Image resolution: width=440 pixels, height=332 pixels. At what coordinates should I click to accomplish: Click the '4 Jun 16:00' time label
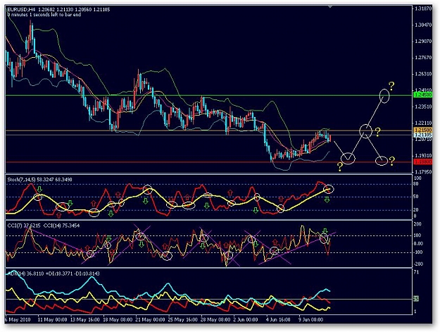(x=278, y=319)
